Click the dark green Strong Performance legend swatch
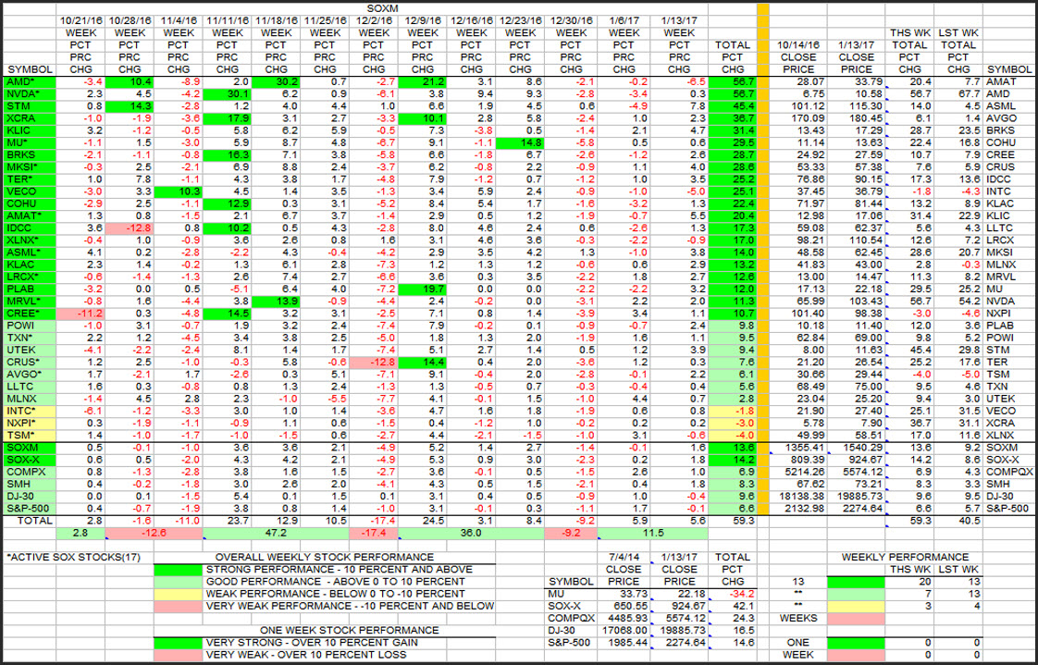 (x=178, y=570)
